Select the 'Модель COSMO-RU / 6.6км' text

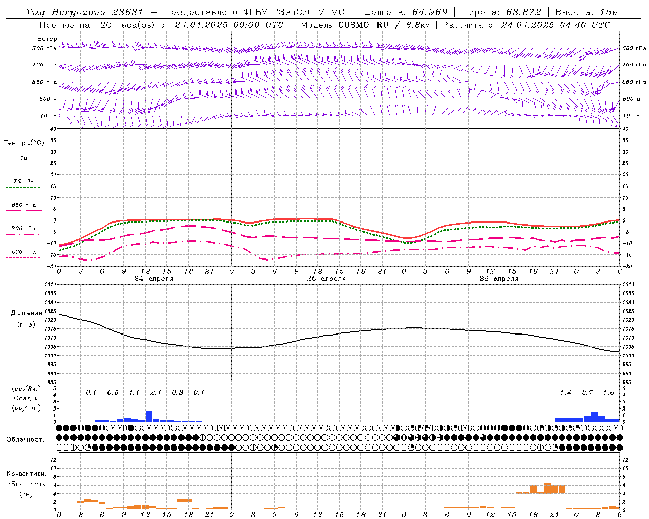click(x=365, y=25)
